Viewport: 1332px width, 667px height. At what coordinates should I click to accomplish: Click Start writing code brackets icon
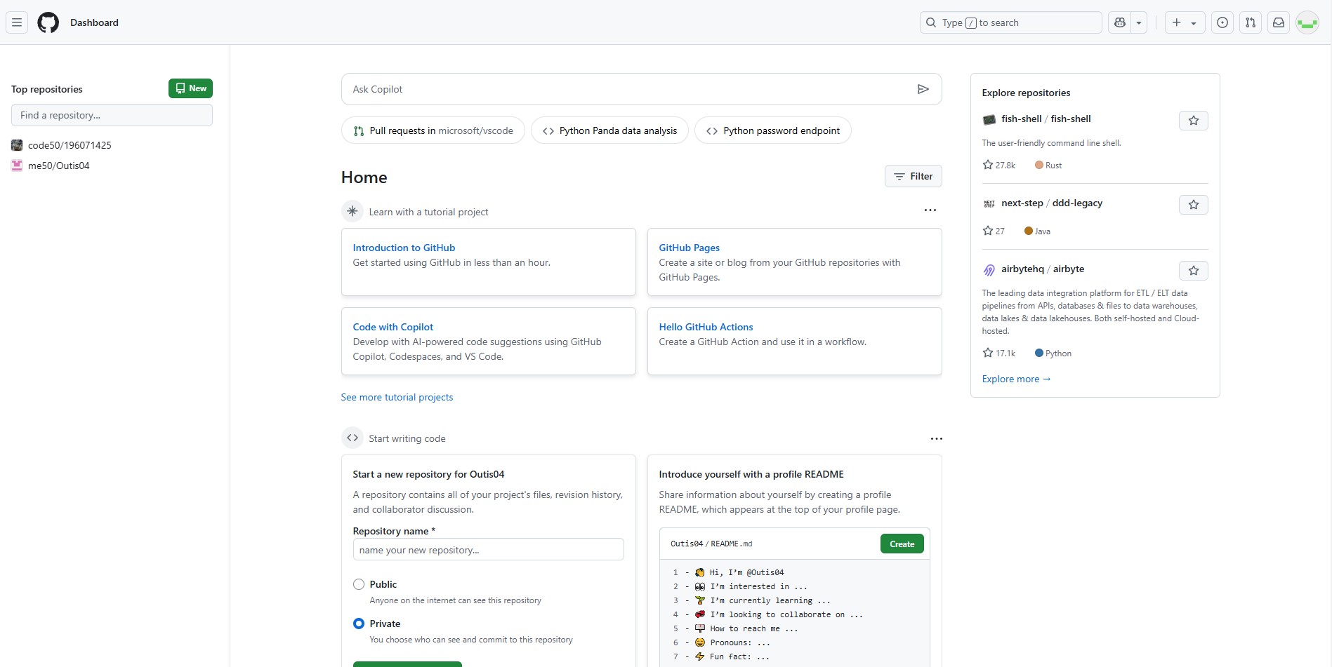[352, 438]
